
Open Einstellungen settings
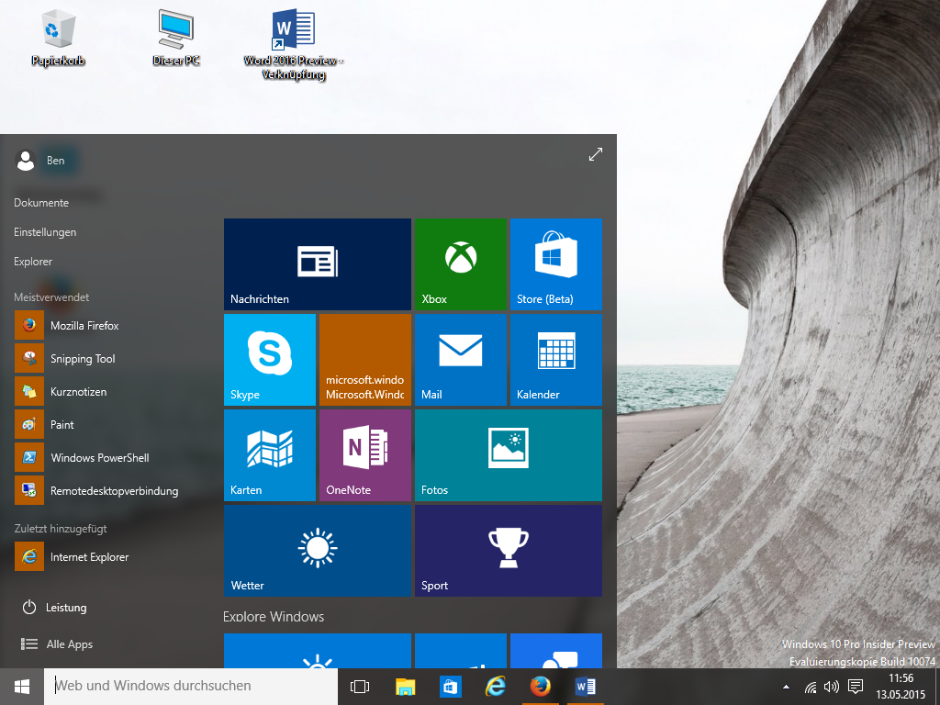click(x=45, y=232)
